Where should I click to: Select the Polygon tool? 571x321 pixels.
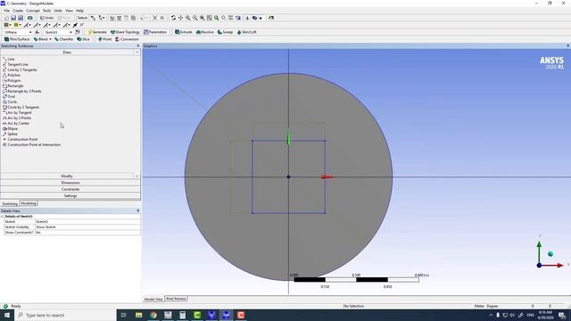tap(12, 80)
